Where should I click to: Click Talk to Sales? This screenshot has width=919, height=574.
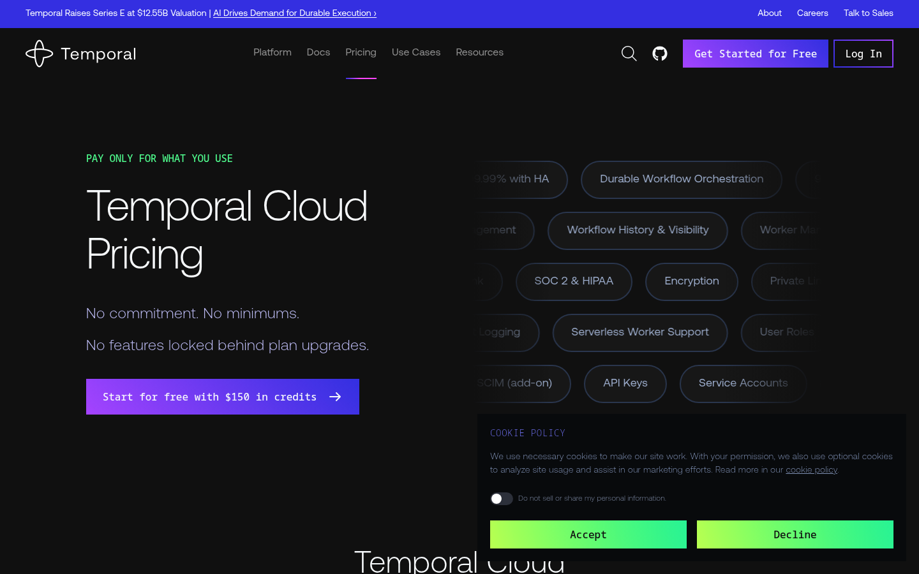869,13
